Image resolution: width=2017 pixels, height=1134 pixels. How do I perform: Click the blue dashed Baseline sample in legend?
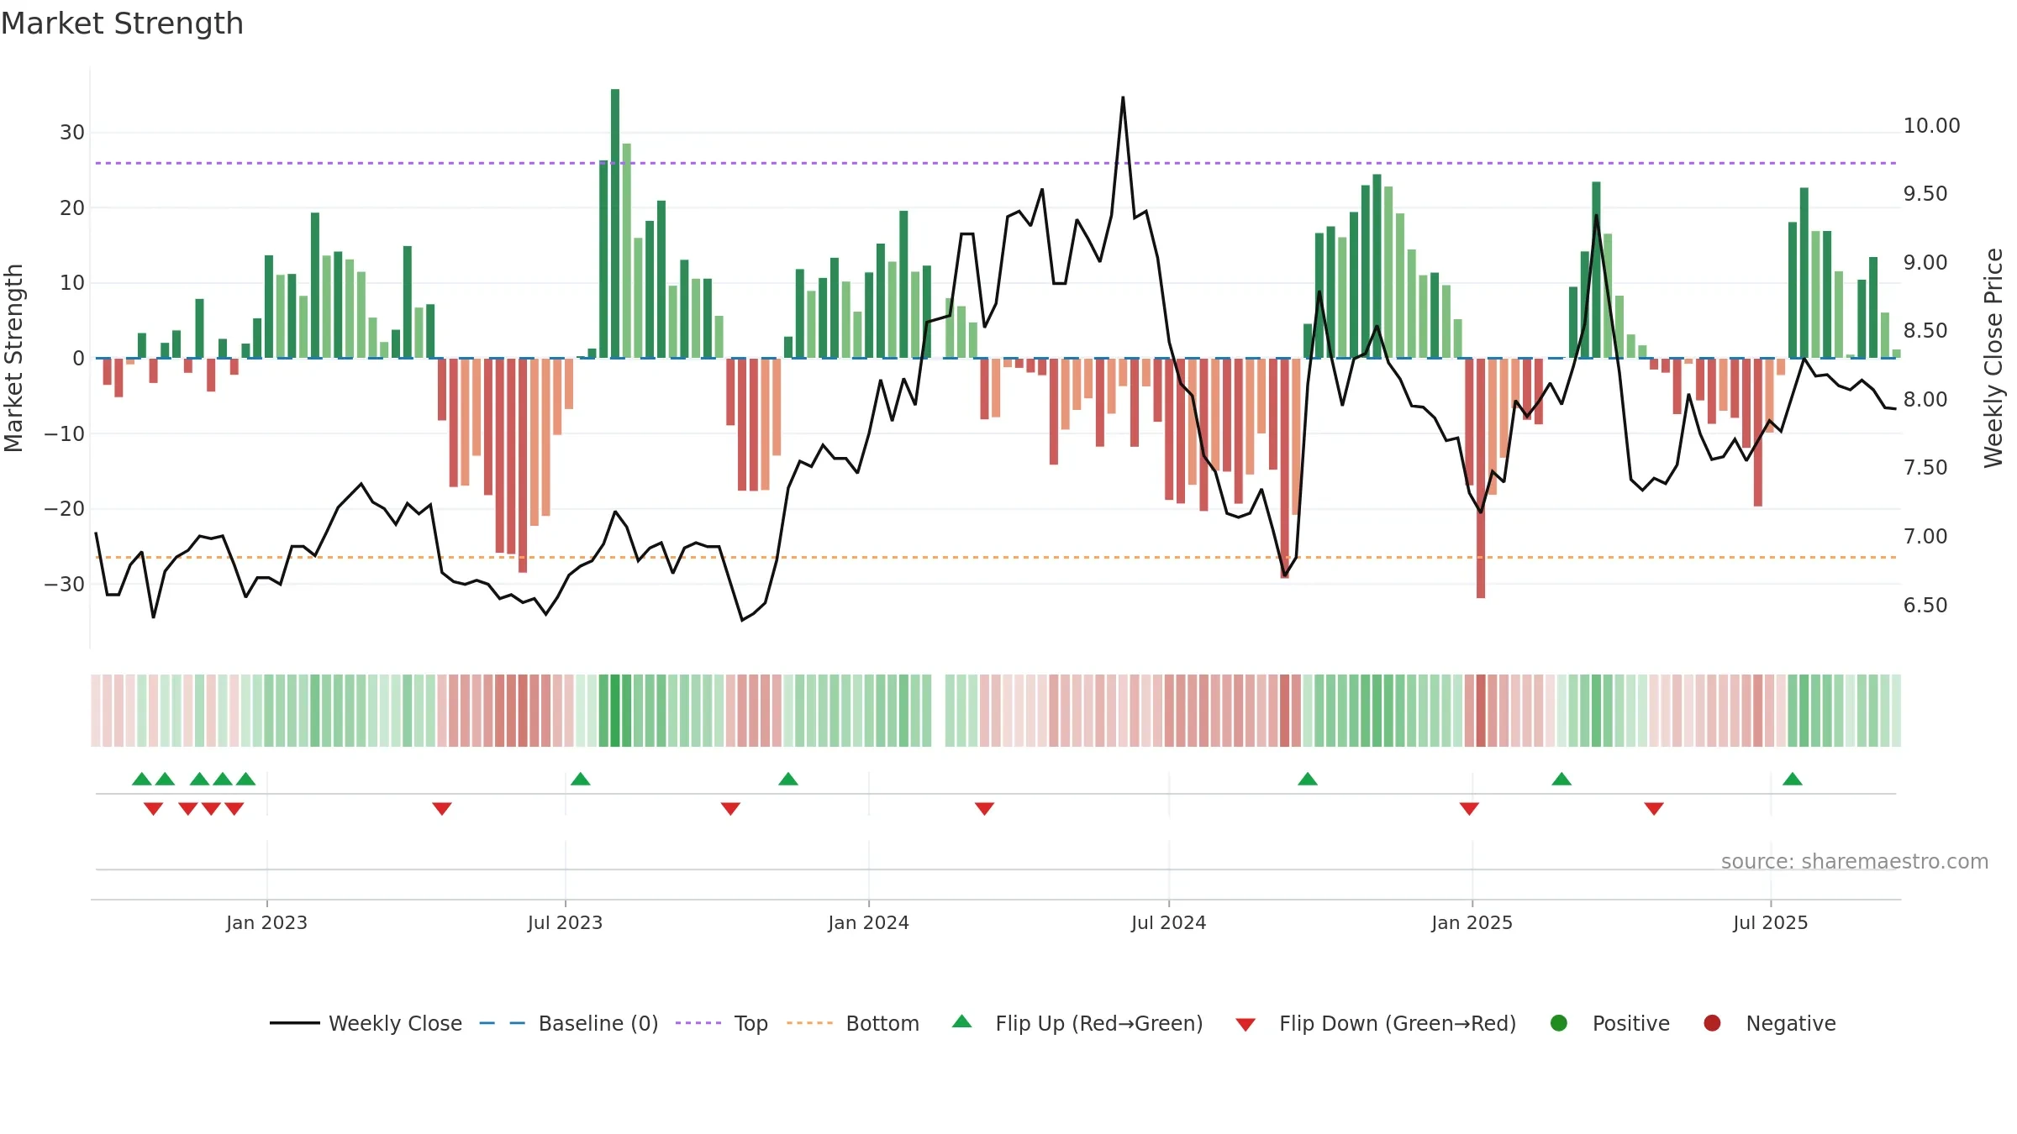point(503,1023)
